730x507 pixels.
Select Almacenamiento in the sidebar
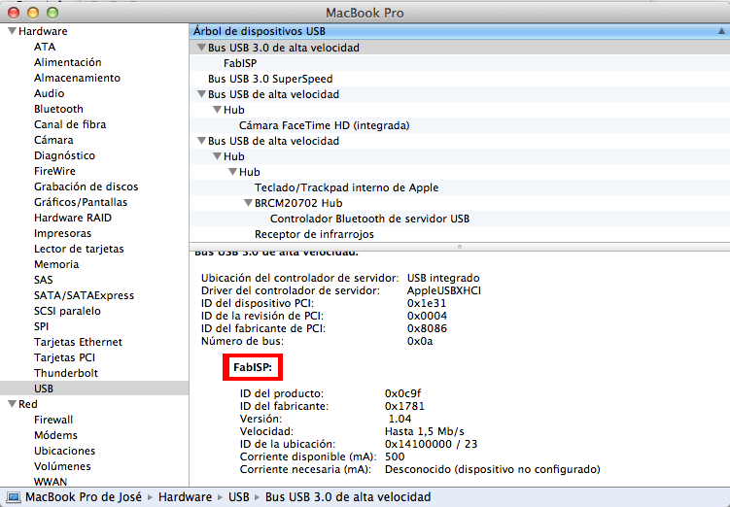tap(77, 78)
